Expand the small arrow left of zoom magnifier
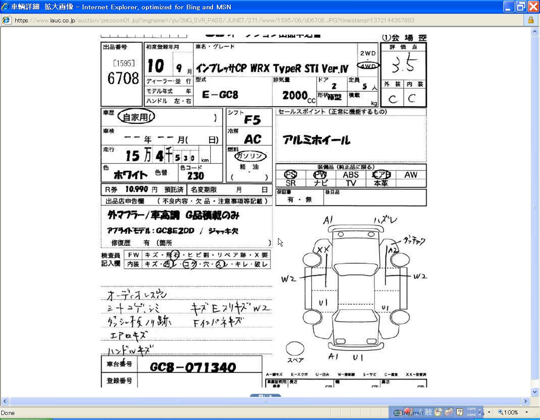Viewport: 540px width, 420px height. [x=489, y=412]
